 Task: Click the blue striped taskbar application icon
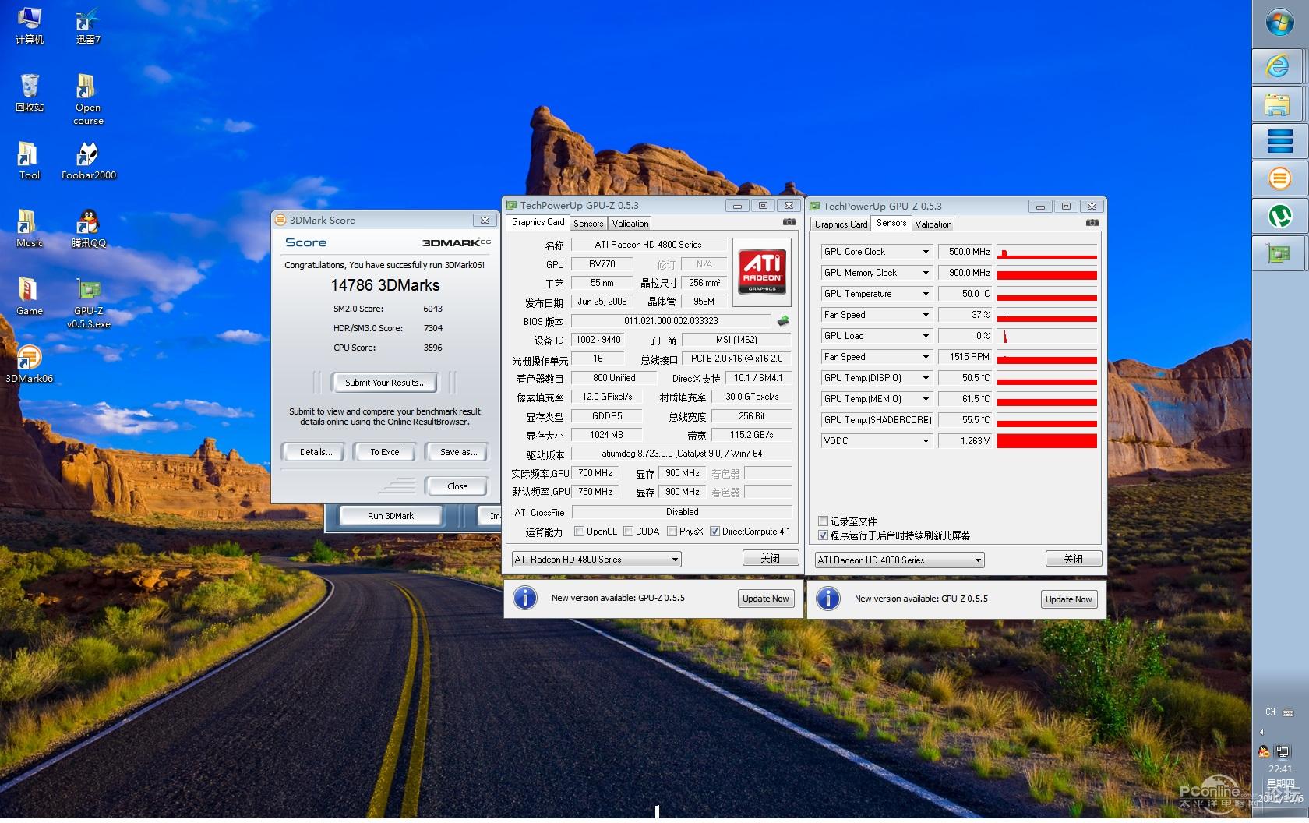click(x=1279, y=141)
